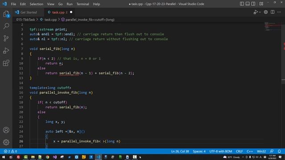Image resolution: width=285 pixels, height=160 pixels.
Task: Toggle the bottom panel visibility
Action: (248, 4)
